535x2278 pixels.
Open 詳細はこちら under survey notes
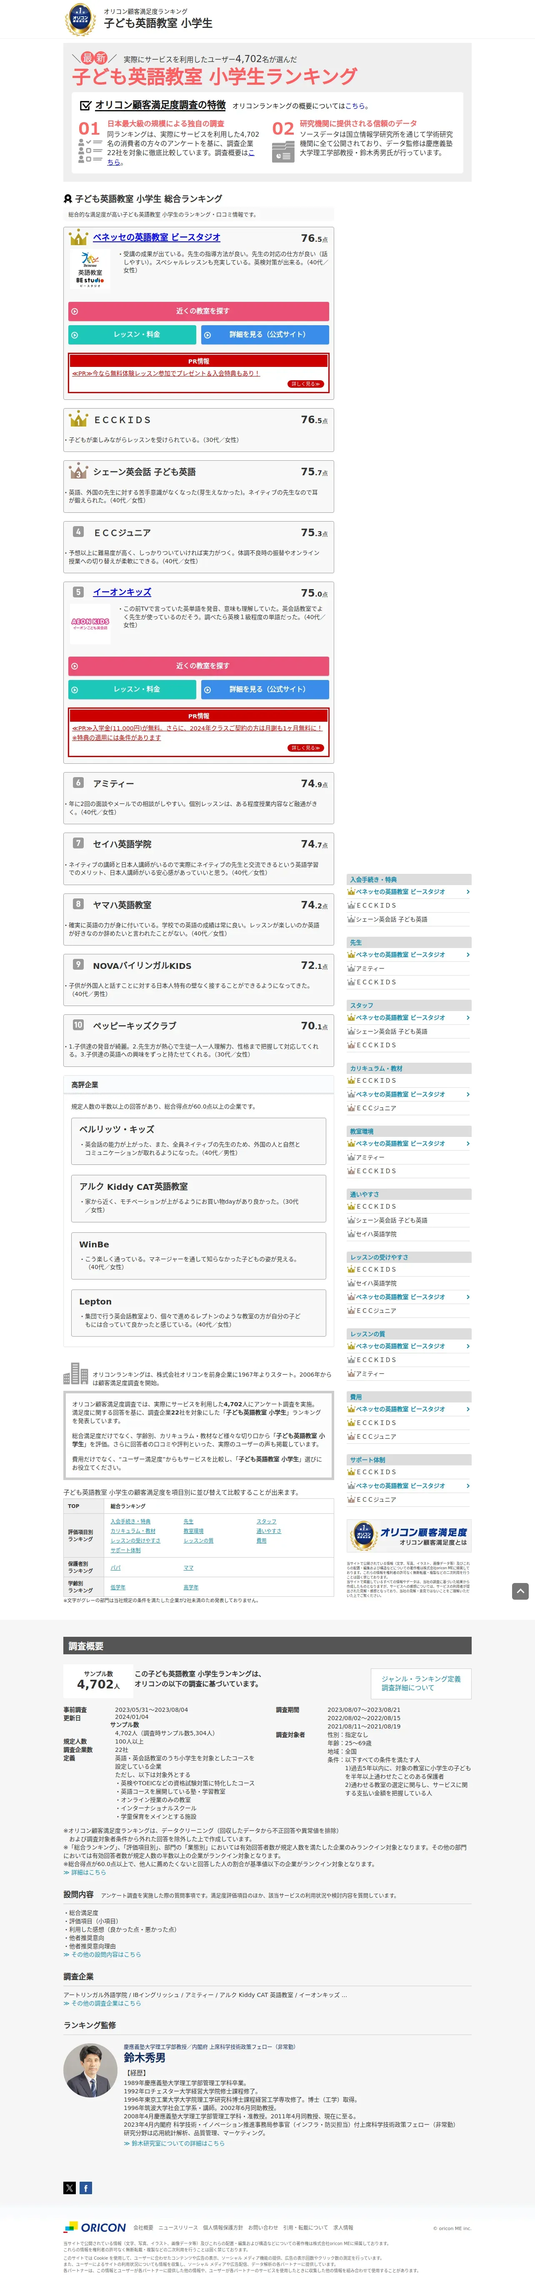85,1872
